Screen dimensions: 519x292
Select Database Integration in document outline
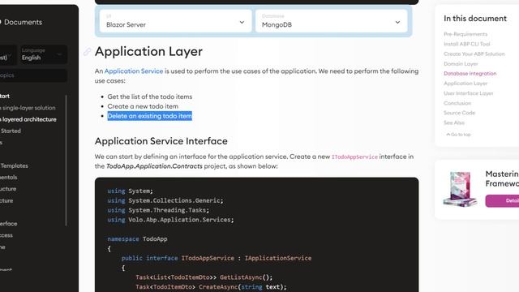[x=470, y=74]
